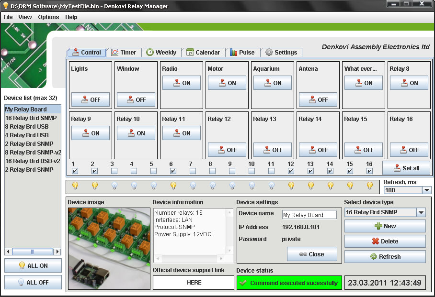Select 'My Relay Board' in device list

[x=33, y=110]
